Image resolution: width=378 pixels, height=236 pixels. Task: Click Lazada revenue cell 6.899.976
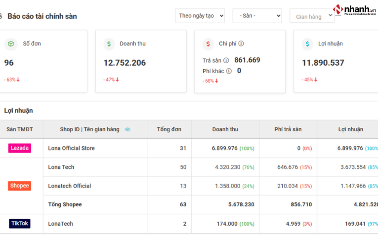coord(224,148)
